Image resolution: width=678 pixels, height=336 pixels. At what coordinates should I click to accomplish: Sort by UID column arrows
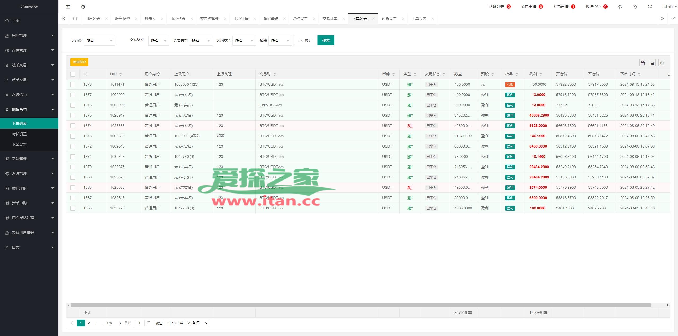(121, 74)
